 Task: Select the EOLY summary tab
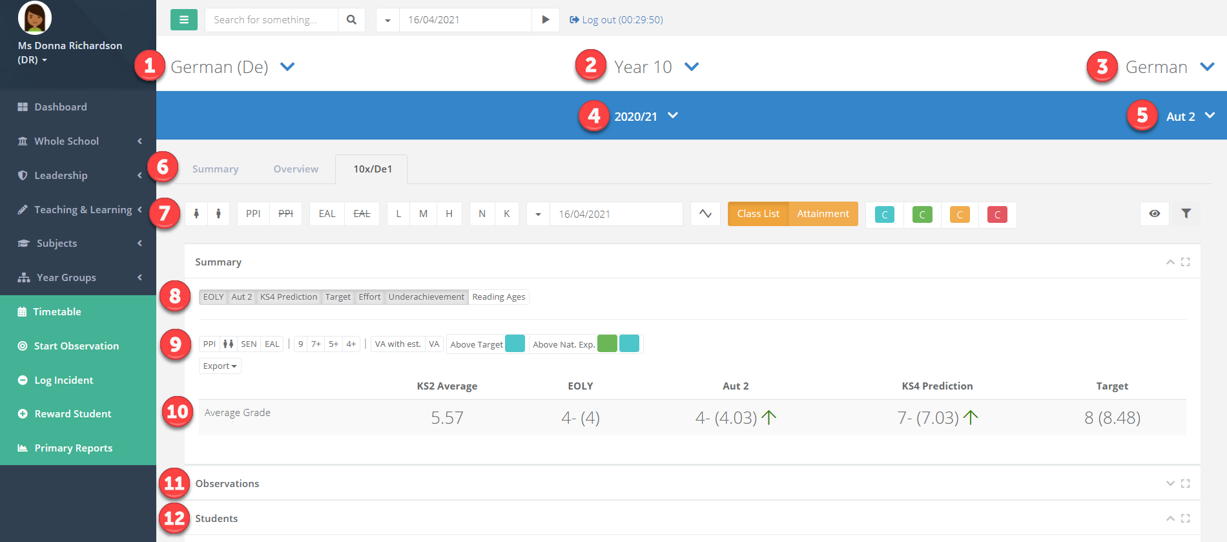coord(213,297)
